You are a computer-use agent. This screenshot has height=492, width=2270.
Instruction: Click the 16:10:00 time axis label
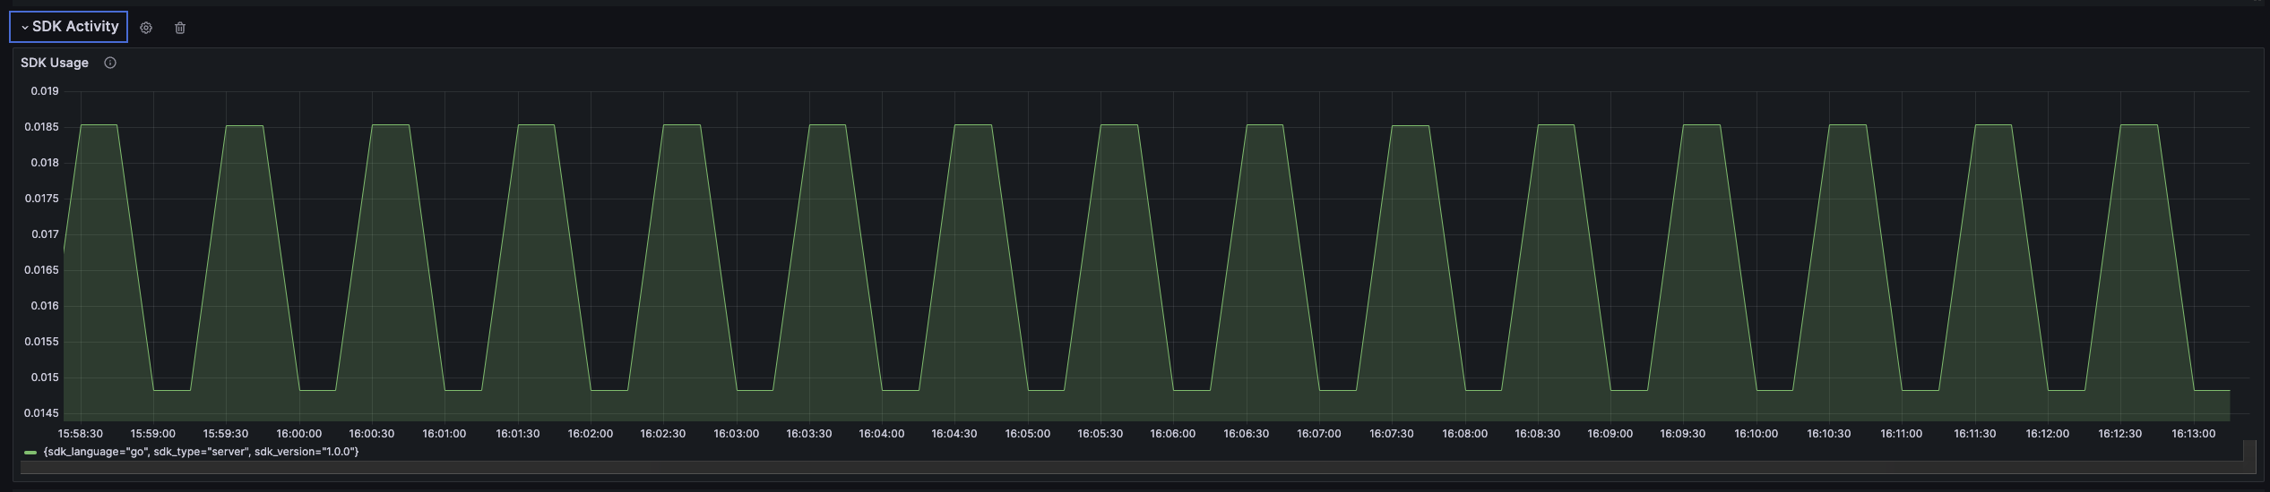tap(1756, 434)
